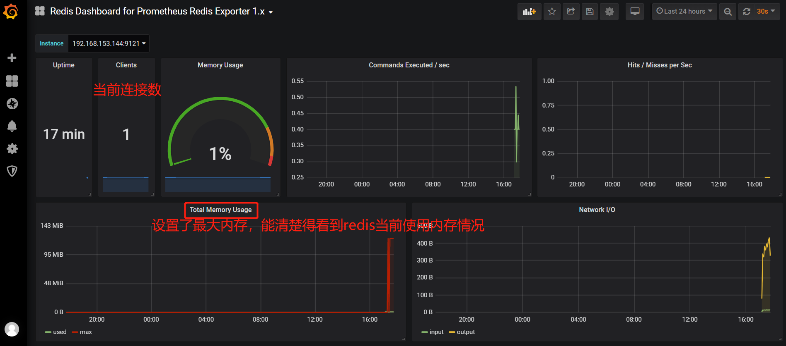The image size is (786, 346).
Task: Open the Grafana home logo
Action: click(11, 11)
